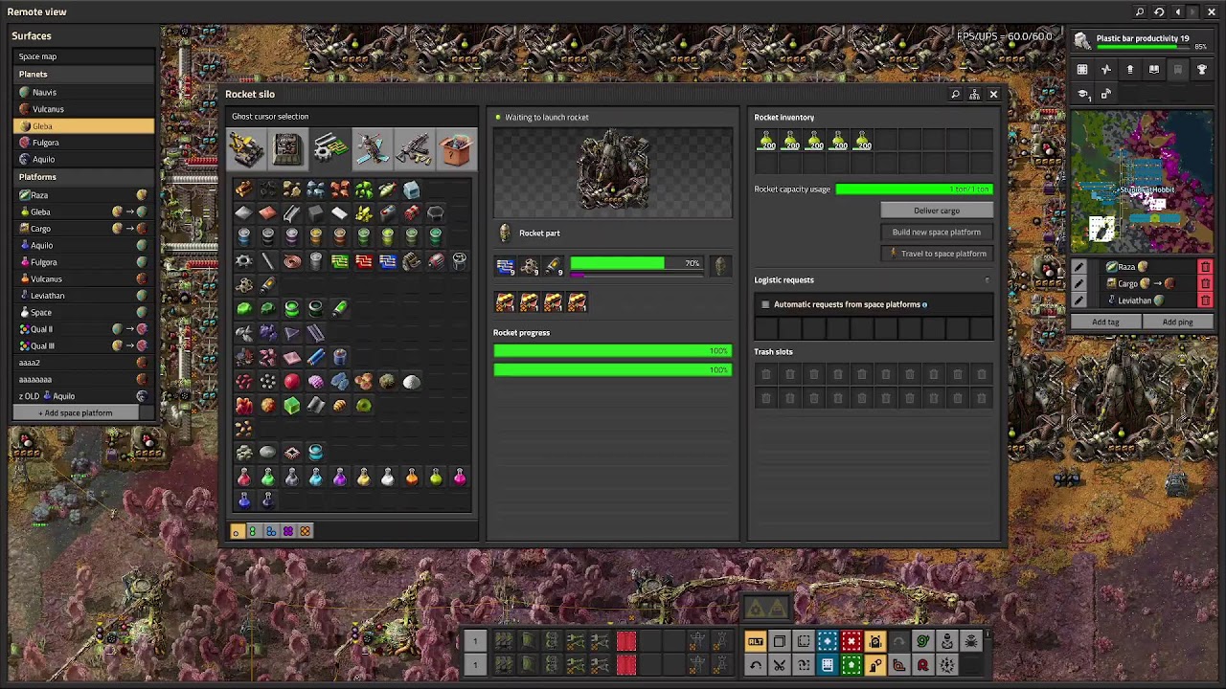Open Space map surface entry
This screenshot has width=1226, height=689.
point(83,56)
